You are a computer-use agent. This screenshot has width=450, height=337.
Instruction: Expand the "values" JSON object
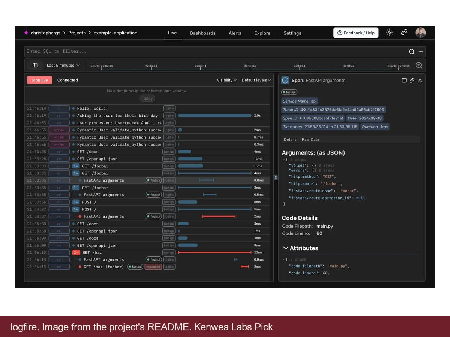coord(314,166)
